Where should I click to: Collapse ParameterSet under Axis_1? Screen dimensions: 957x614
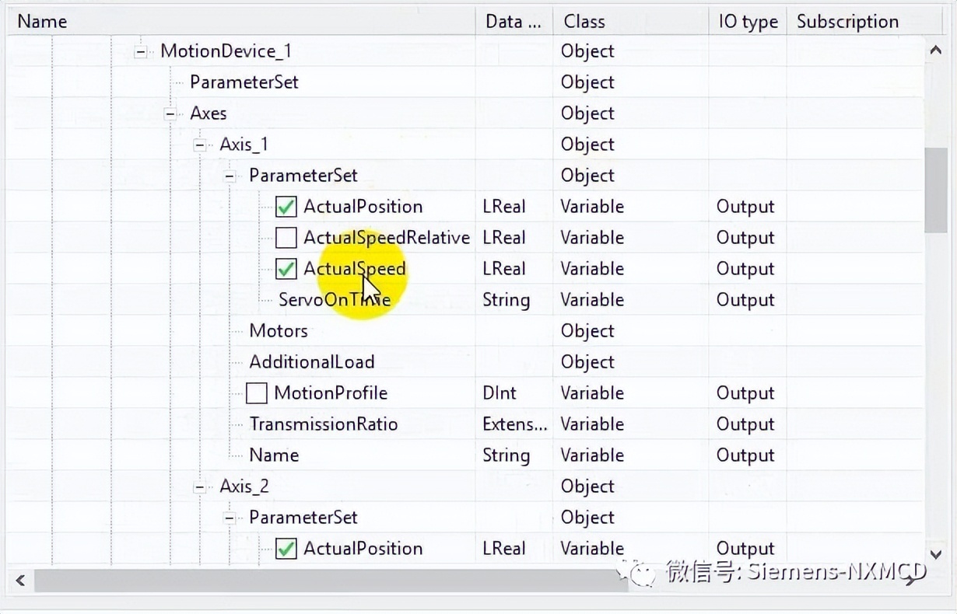(229, 175)
